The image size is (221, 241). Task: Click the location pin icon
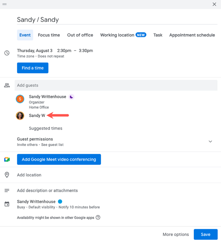coord(7,175)
